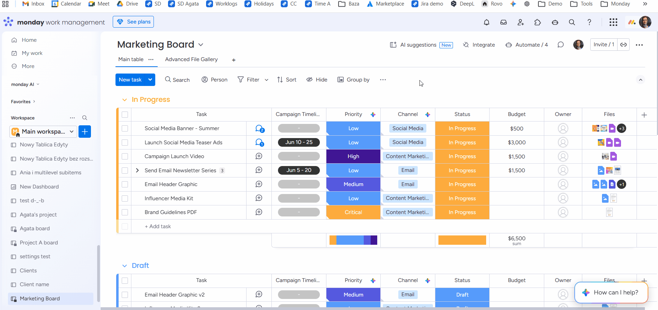Screen dimensions: 658x310
Task: Open Main table tab options dots
Action: (151, 59)
